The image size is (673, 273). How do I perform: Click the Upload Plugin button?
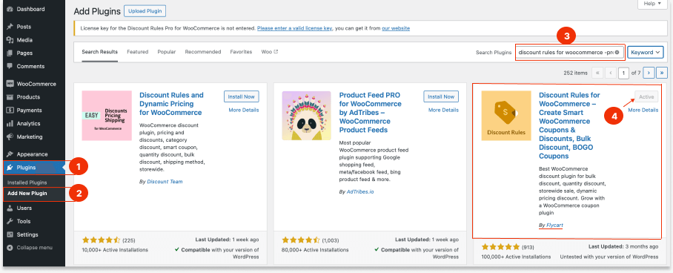coord(145,11)
